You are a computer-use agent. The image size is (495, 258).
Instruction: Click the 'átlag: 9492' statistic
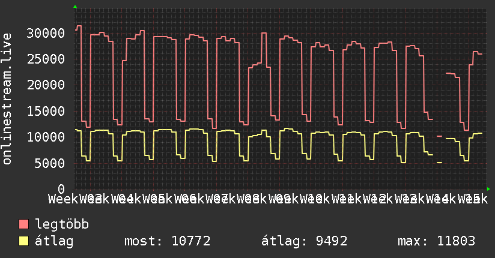click(x=305, y=241)
